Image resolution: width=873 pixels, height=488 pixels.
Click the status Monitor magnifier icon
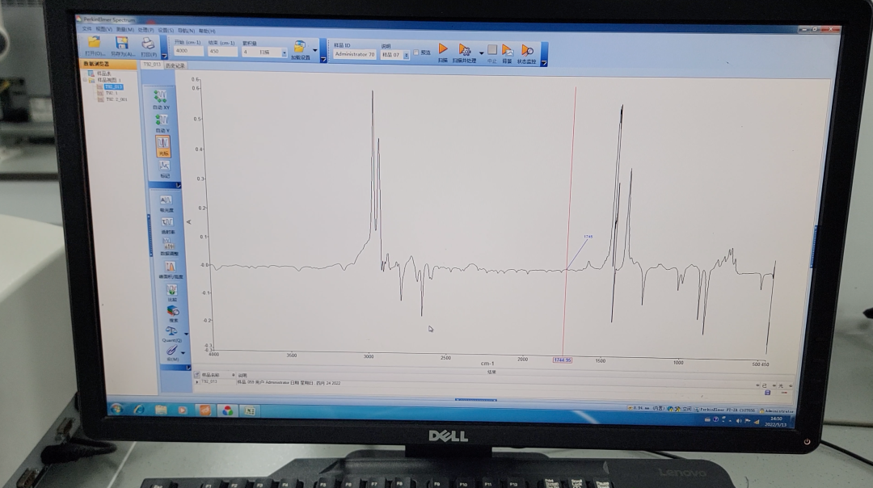point(527,52)
